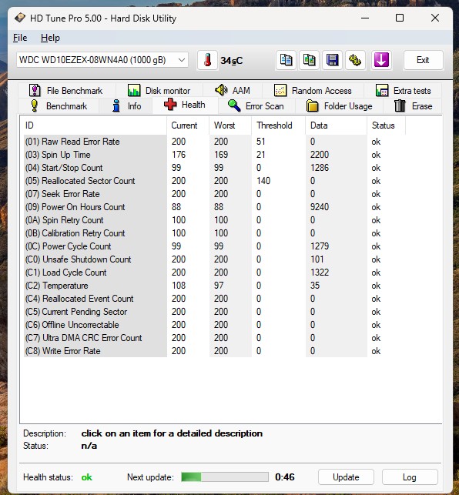Select the (C2) Temperature row
459x495 pixels.
pyautogui.click(x=214, y=286)
